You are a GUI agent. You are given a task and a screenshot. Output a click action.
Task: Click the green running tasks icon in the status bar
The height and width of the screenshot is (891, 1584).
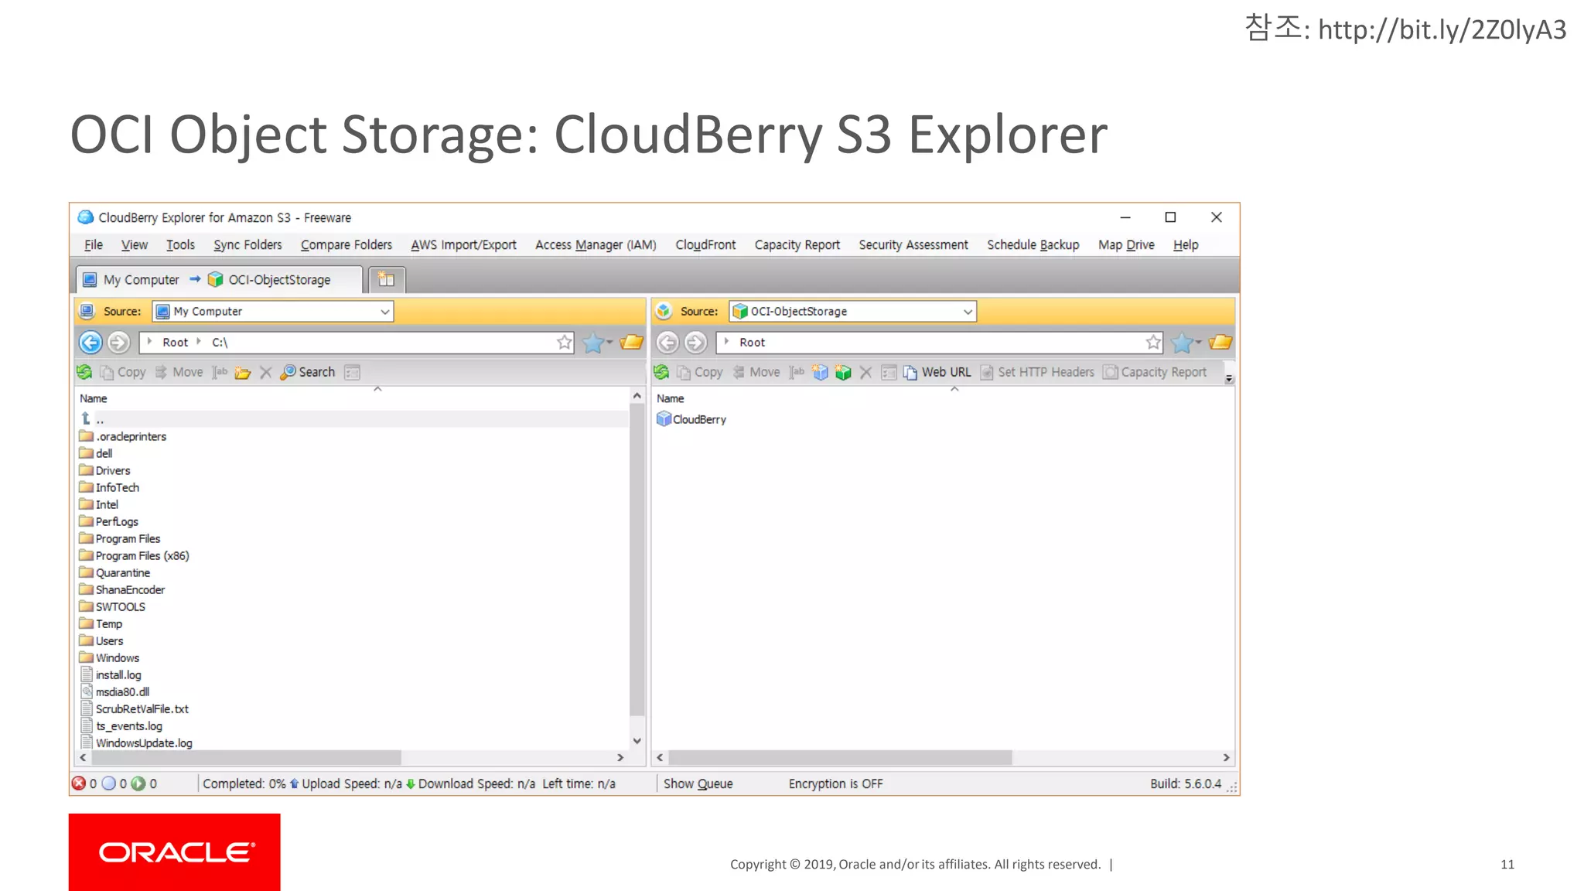(138, 783)
